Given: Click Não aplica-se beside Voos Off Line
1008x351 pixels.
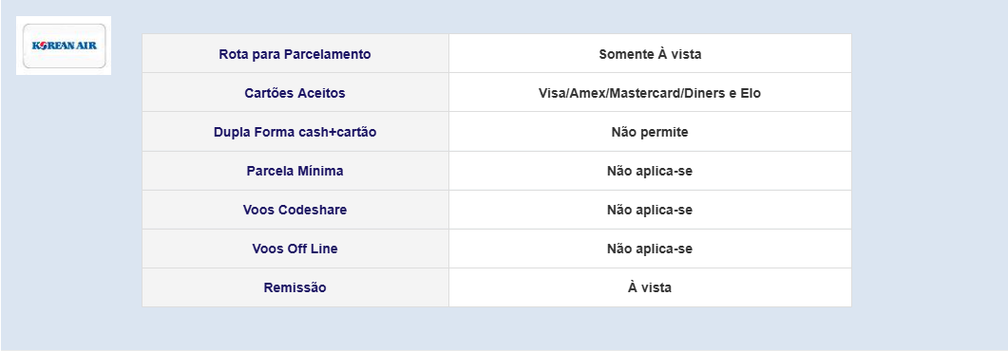Looking at the screenshot, I should point(649,249).
